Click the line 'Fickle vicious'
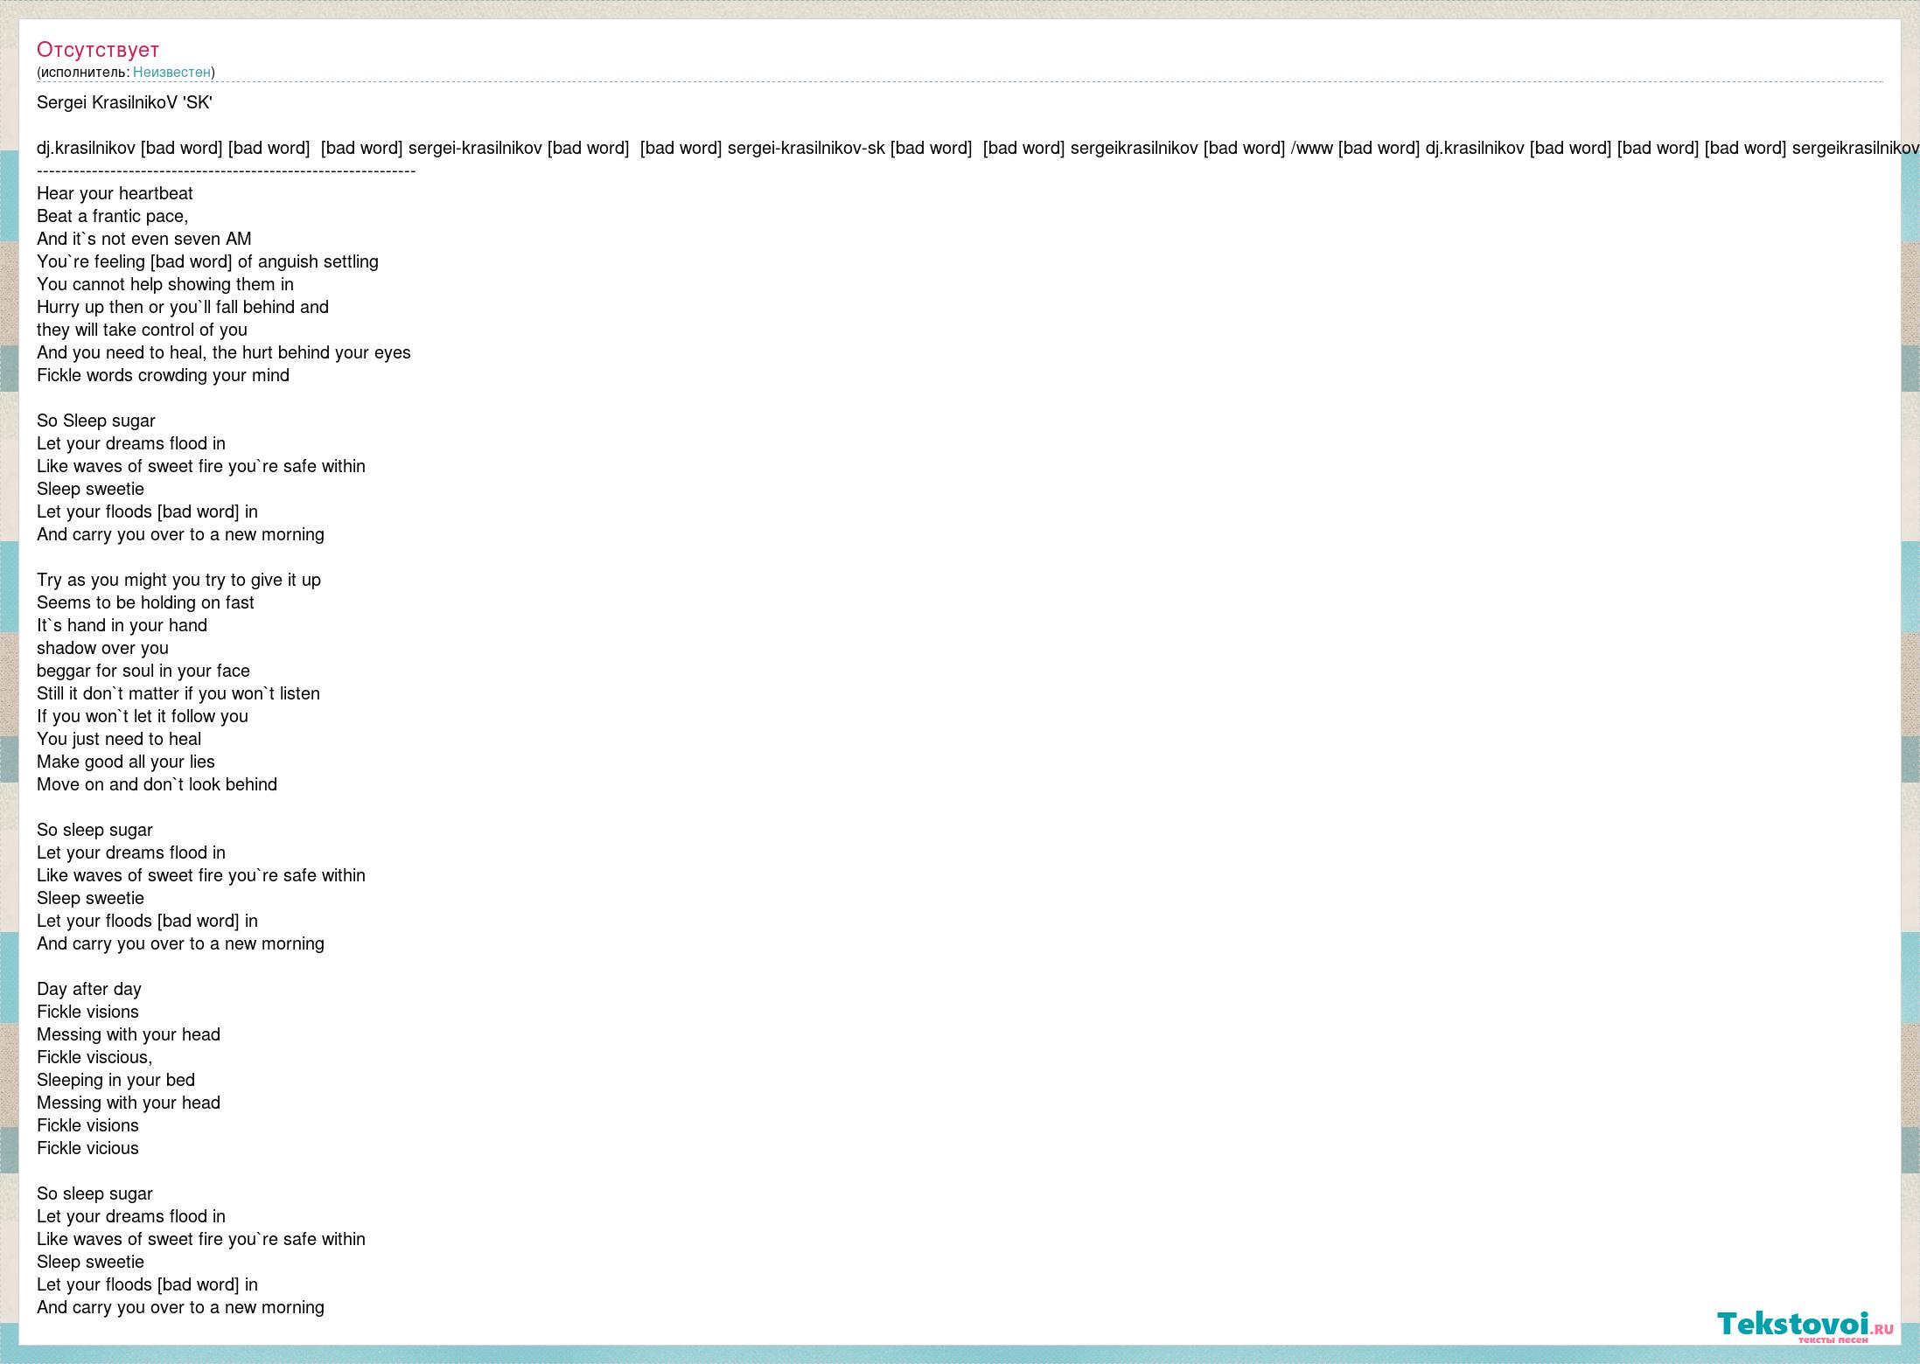The image size is (1920, 1364). coord(87,1148)
